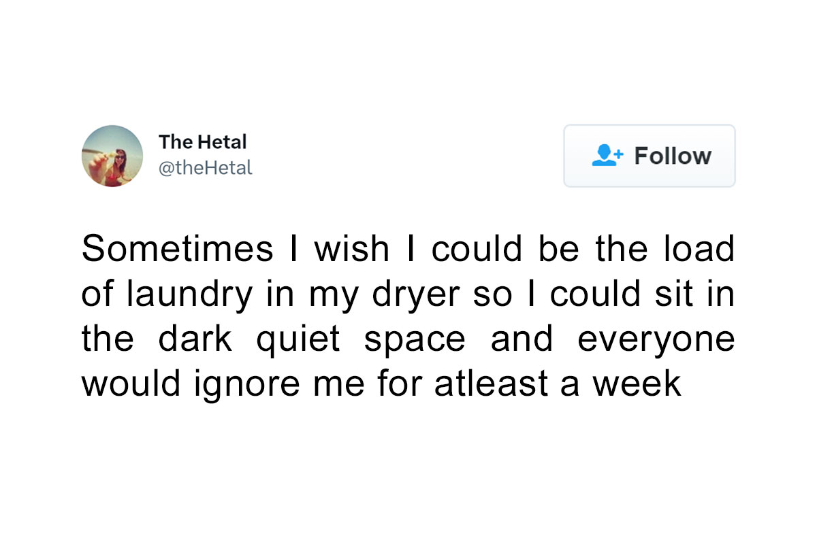Open "The Hetal" display name link

pyautogui.click(x=202, y=142)
